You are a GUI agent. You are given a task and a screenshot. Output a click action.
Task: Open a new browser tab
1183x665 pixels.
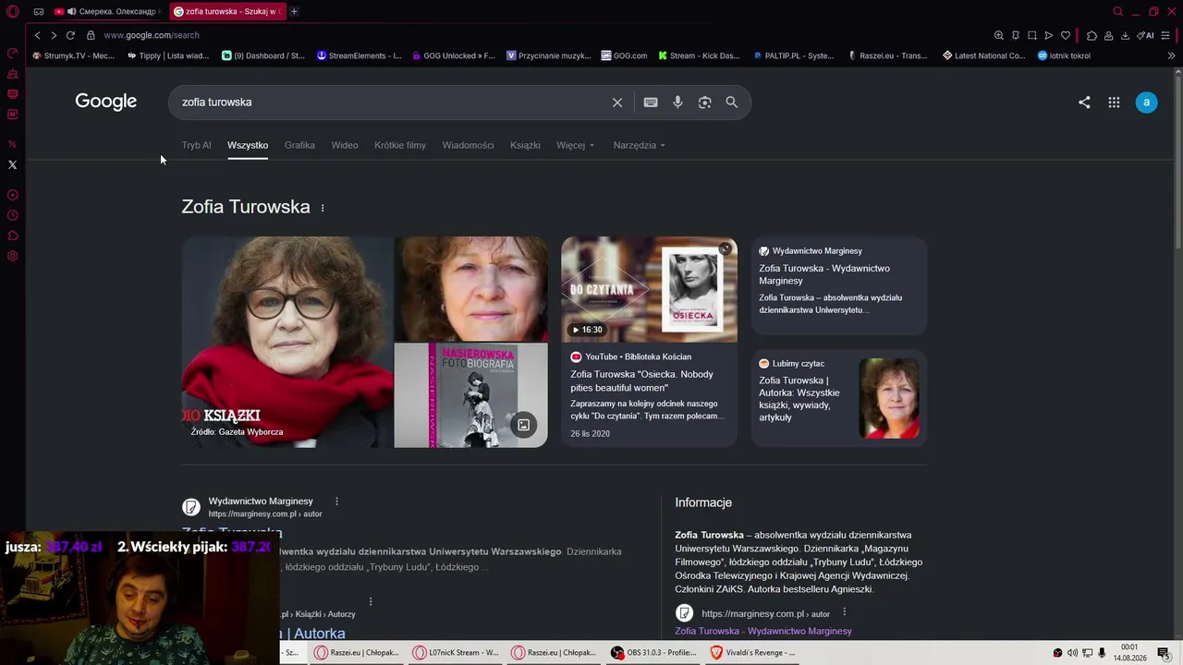pyautogui.click(x=294, y=11)
